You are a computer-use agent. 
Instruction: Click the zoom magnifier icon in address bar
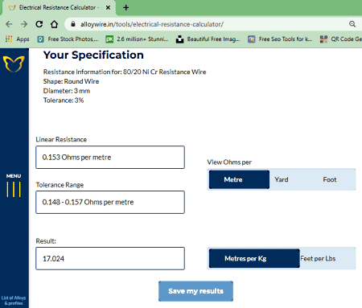click(352, 24)
